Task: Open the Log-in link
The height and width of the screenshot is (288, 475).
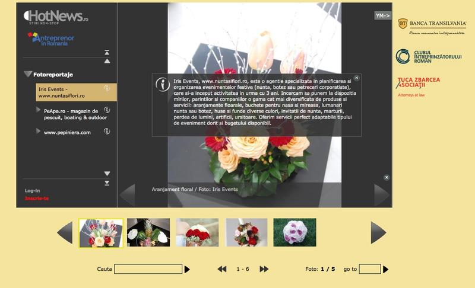Action: point(33,190)
